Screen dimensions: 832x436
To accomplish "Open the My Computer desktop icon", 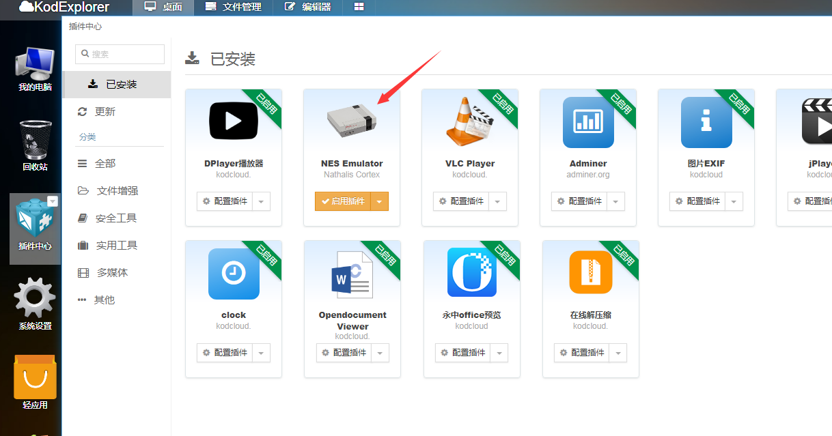I will pos(35,67).
